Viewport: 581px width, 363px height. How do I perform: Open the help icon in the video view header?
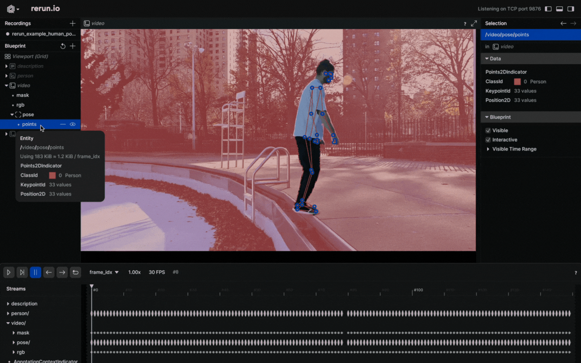pos(465,24)
